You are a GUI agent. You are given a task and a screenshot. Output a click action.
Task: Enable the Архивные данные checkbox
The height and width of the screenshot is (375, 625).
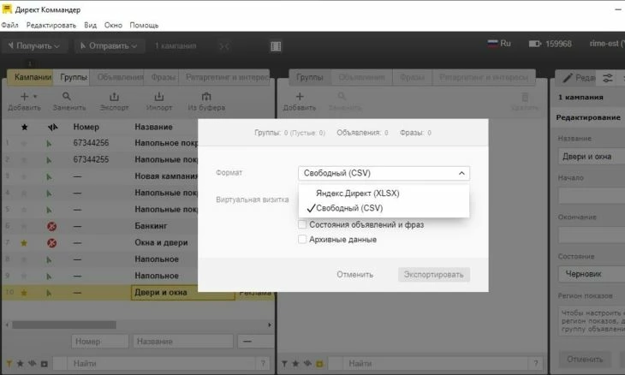coord(302,239)
